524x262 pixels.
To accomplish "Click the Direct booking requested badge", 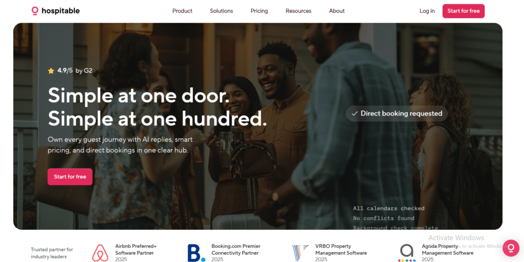I will (397, 114).
